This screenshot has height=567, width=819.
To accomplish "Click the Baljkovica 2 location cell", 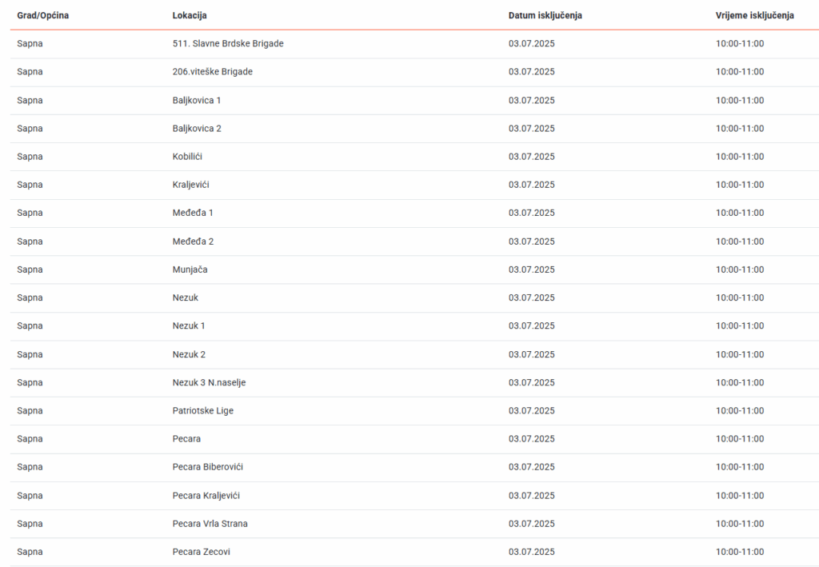I will [197, 128].
